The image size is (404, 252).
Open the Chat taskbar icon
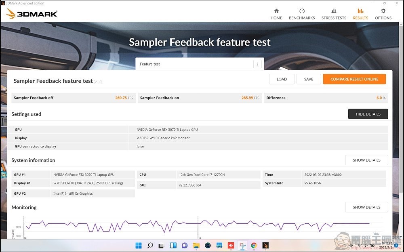click(x=185, y=246)
